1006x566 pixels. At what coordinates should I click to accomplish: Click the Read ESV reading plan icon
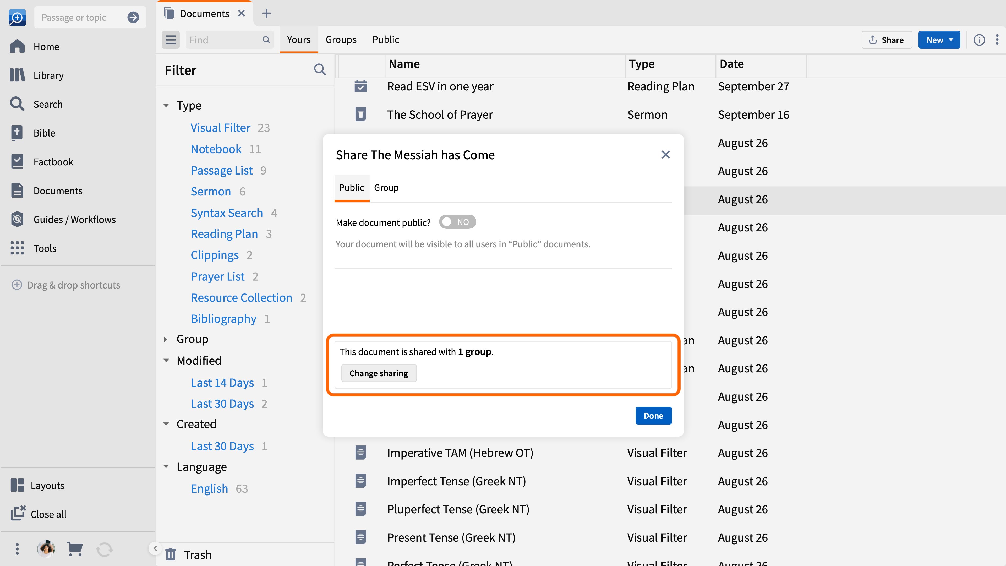tap(360, 86)
